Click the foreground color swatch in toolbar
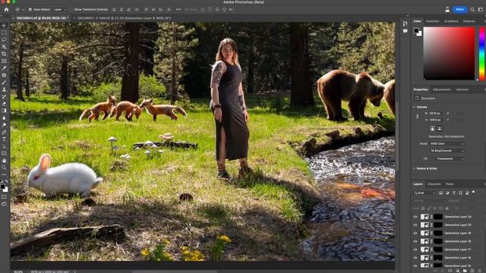Viewport: 486px width, 273px height. [x=2, y=187]
